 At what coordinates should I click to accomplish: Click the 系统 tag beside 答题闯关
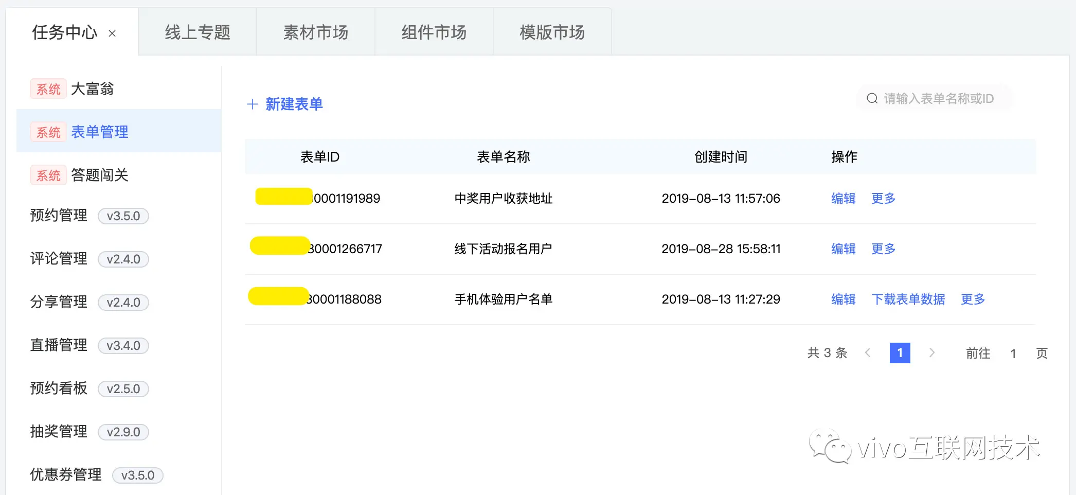click(48, 175)
